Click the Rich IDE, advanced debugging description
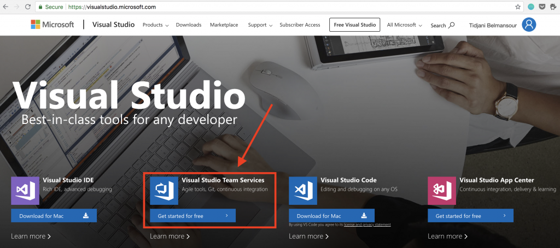 click(77, 189)
